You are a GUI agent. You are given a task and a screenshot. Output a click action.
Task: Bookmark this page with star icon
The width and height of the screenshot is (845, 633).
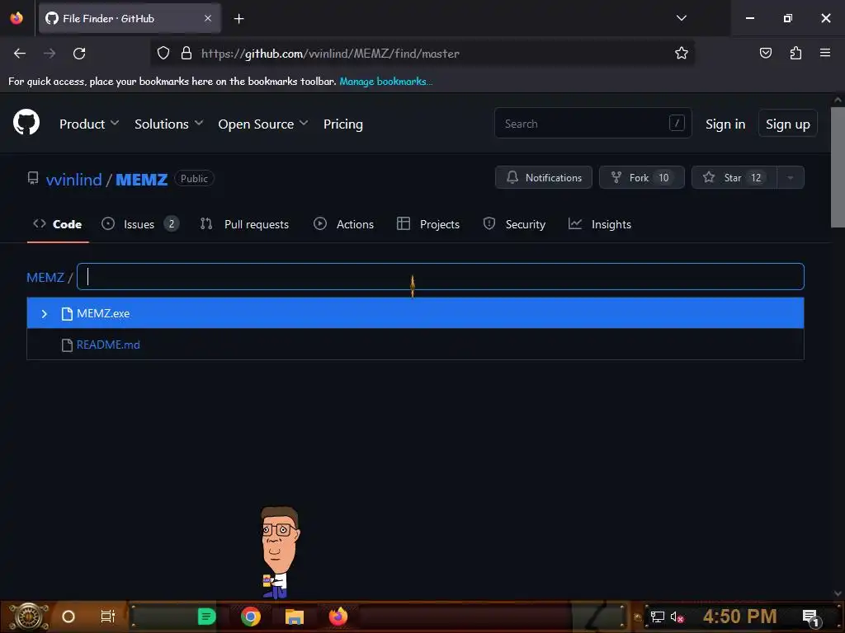click(x=681, y=53)
